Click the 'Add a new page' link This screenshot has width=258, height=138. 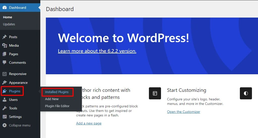click(x=89, y=123)
